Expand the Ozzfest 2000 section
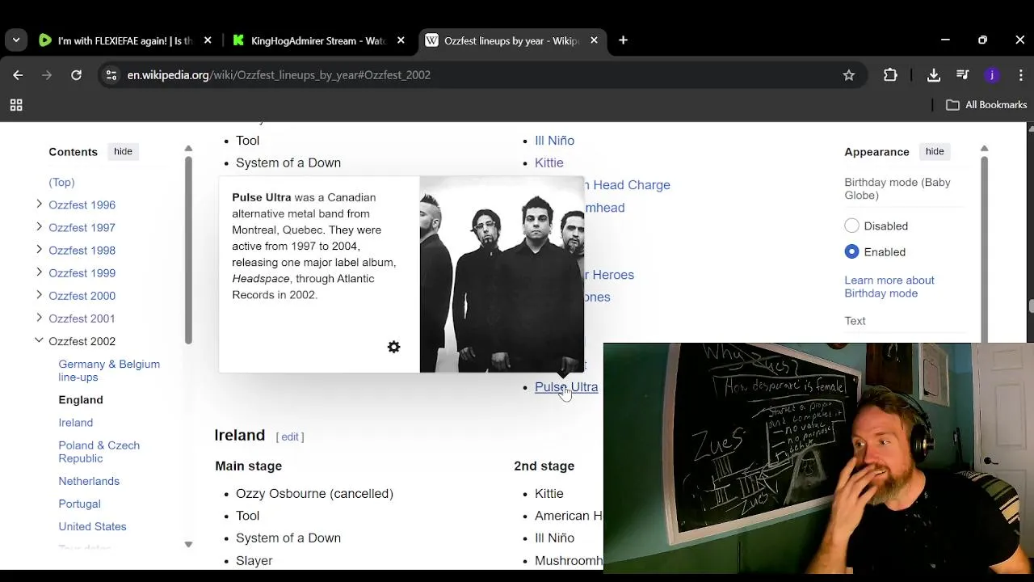1034x582 pixels. pyautogui.click(x=39, y=295)
